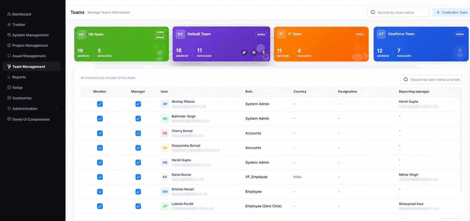Click the CK avatar for Cherry Kumar
The image size is (470, 221).
[x=165, y=133]
